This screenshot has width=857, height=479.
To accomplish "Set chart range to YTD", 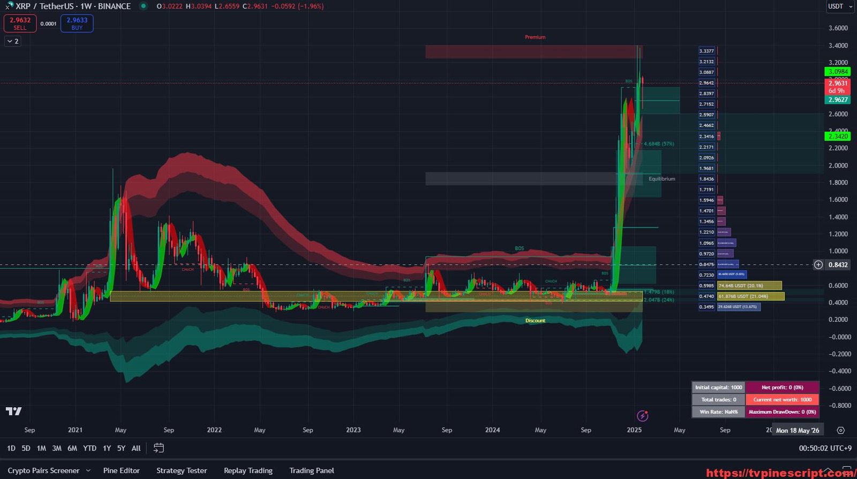I will pyautogui.click(x=89, y=448).
